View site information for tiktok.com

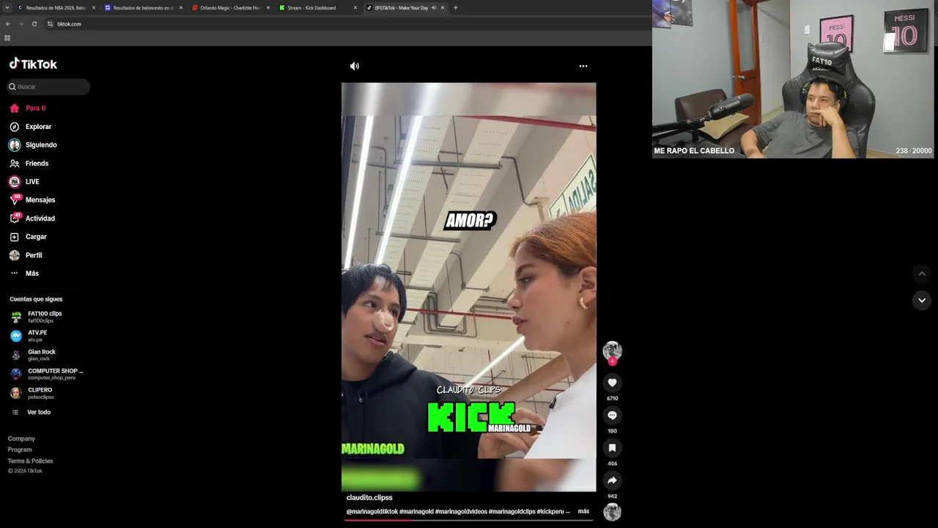[x=50, y=24]
